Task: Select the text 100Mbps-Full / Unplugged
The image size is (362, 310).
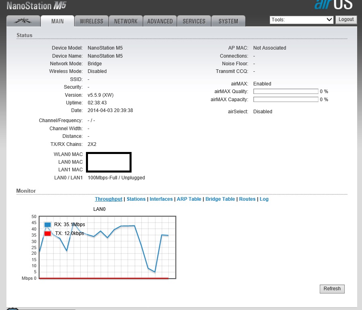Action: (116, 178)
